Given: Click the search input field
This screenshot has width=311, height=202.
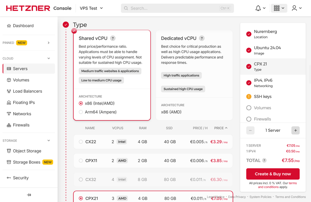Looking at the screenshot, I should pos(175,8).
